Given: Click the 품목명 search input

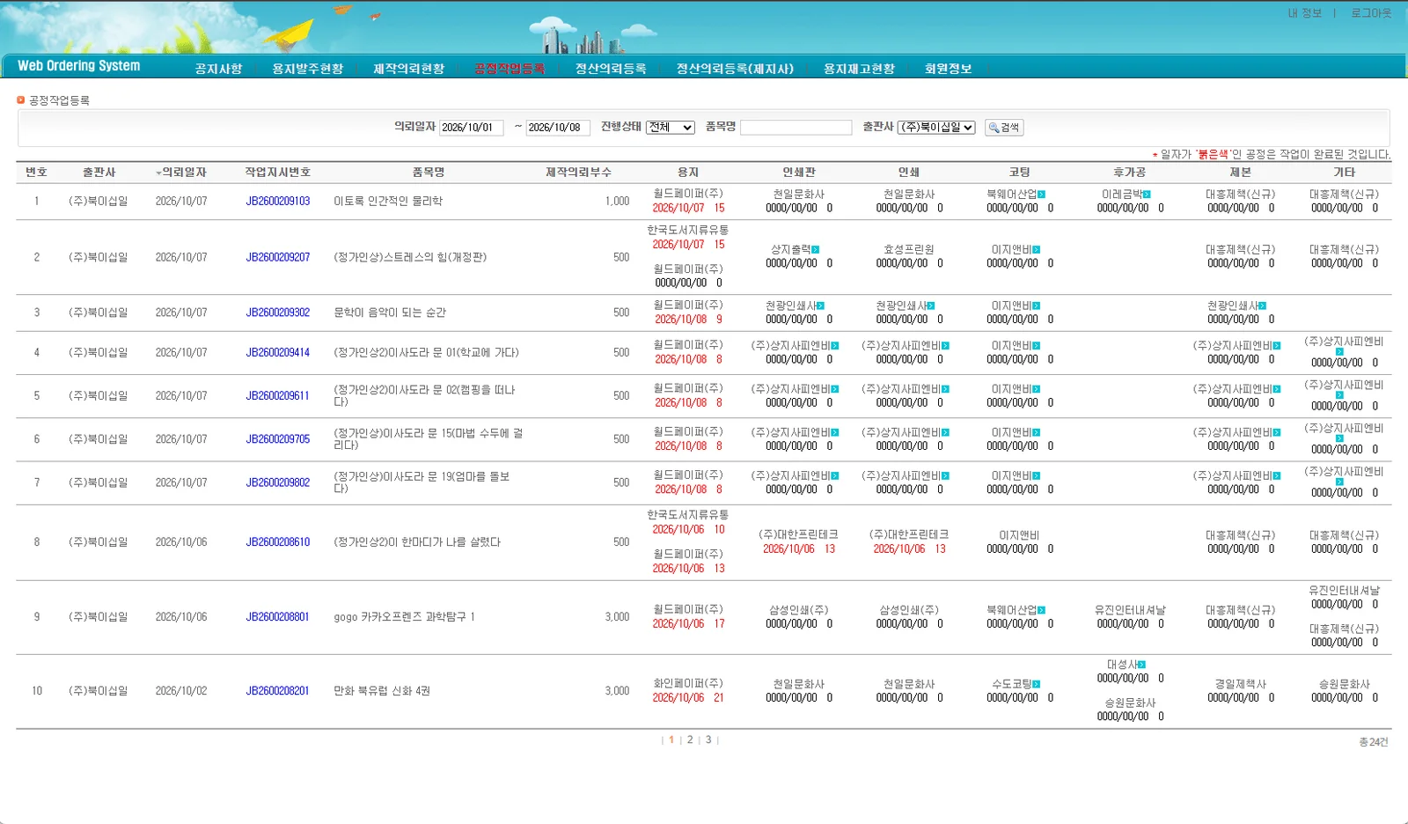Looking at the screenshot, I should pos(796,128).
